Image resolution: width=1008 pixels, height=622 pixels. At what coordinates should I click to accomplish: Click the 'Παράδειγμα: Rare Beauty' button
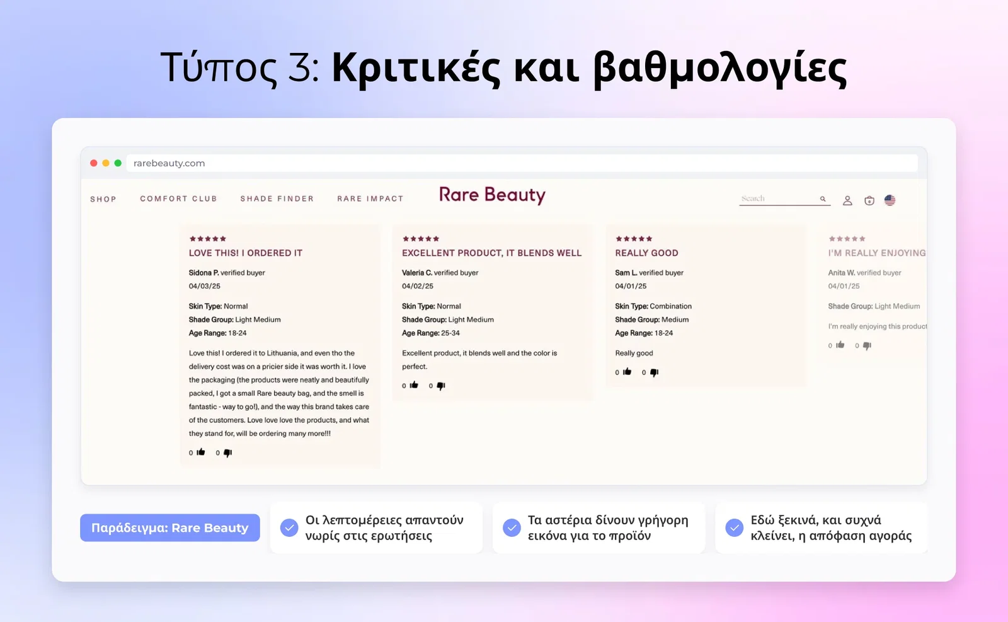(x=170, y=527)
